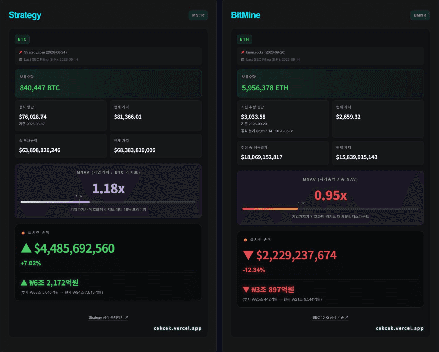Click the Strategy.com (2026-08-24) source text
Screen dimensions: 439x352
pos(45,52)
